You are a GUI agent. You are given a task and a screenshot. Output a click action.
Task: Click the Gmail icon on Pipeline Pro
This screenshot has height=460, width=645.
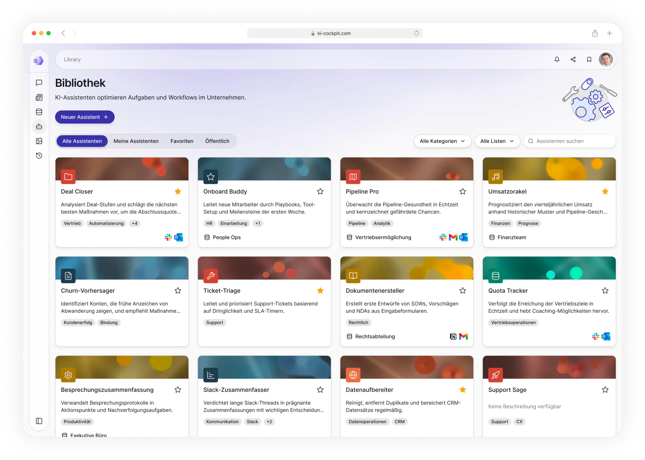453,237
